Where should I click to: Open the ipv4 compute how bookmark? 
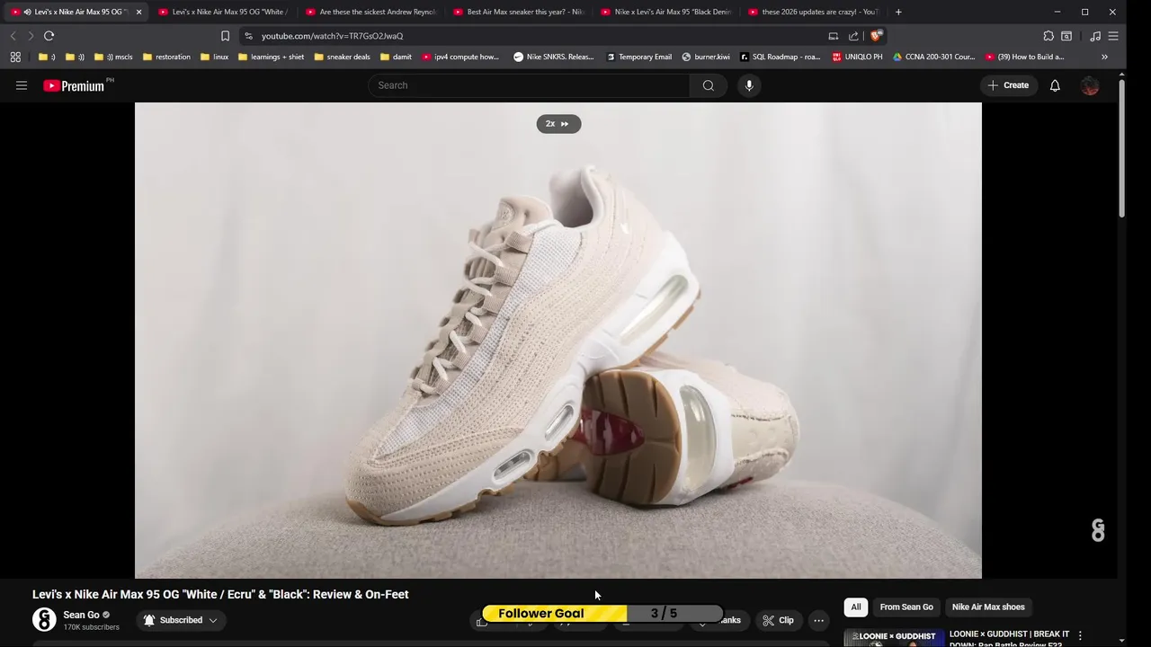click(x=460, y=57)
